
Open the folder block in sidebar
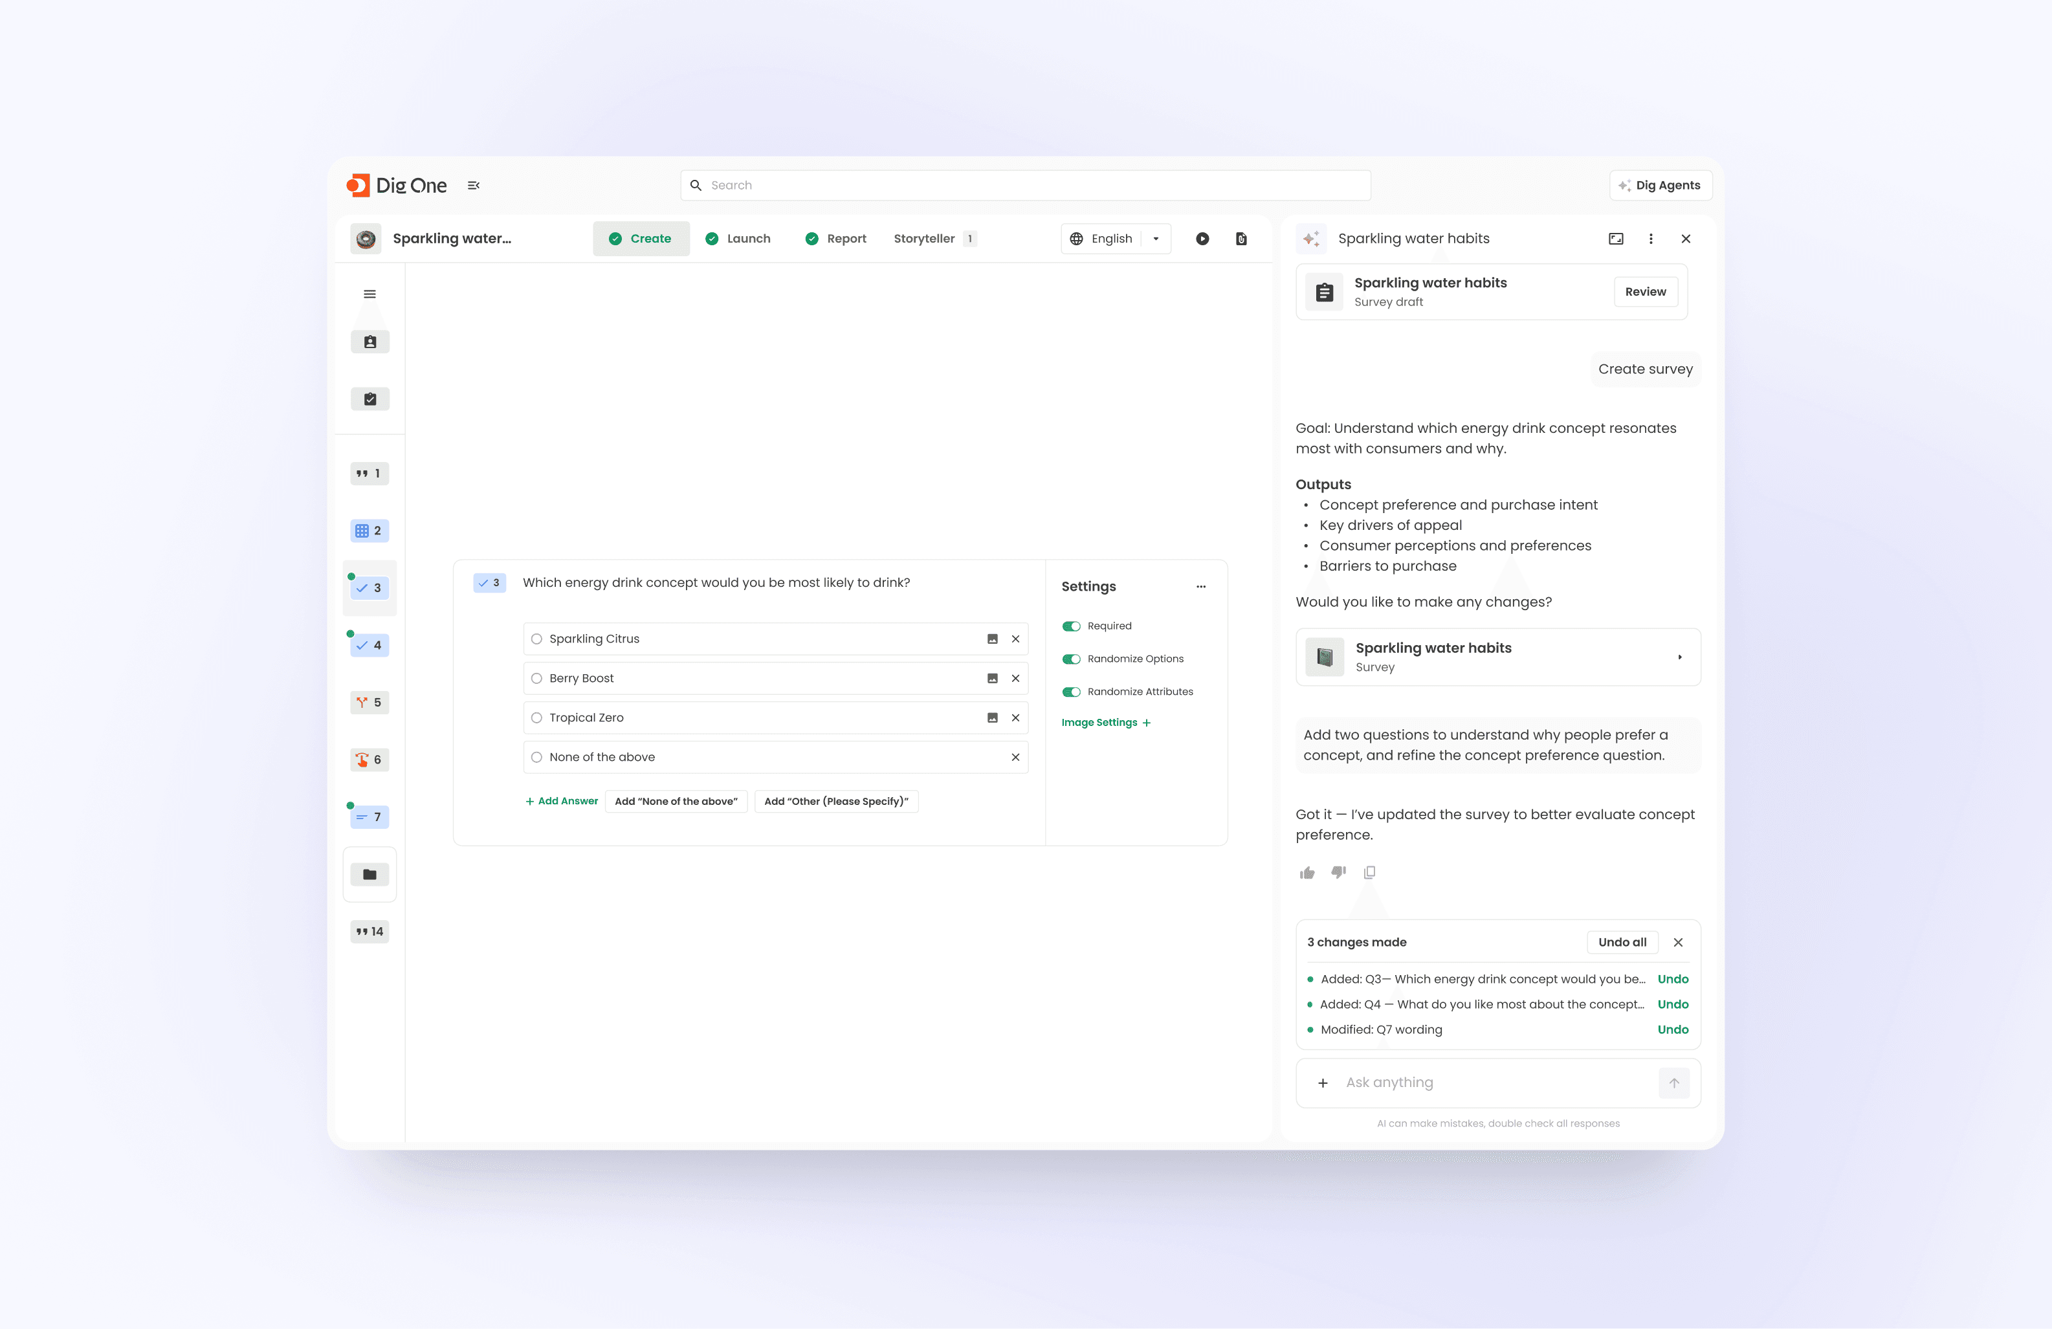click(x=370, y=875)
